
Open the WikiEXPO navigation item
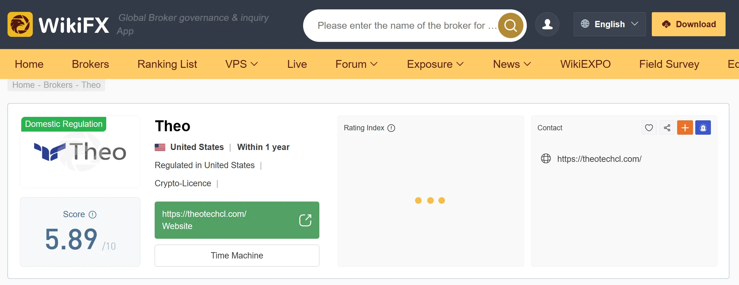586,64
